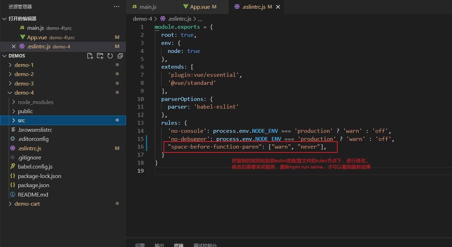This screenshot has height=247, width=452.
Task: Close .eslintrc.js in open editors list
Action: pos(14,47)
